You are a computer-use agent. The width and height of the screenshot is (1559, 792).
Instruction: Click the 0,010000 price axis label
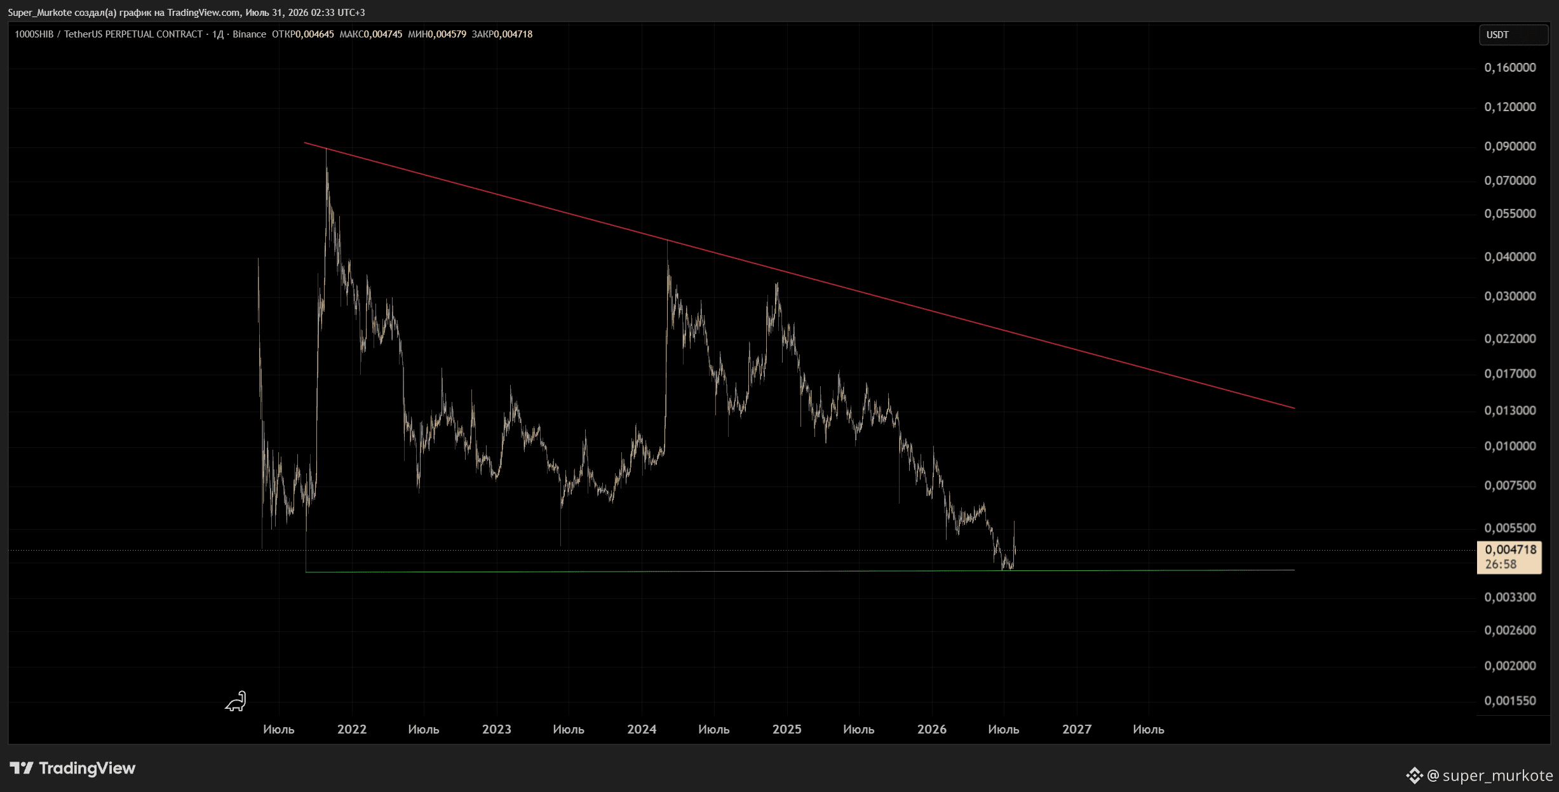pos(1510,446)
